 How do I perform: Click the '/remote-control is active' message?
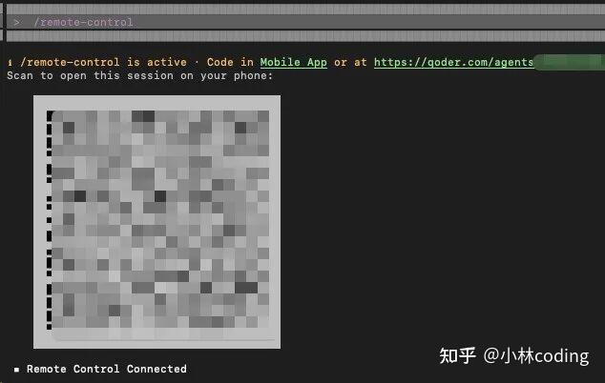103,62
